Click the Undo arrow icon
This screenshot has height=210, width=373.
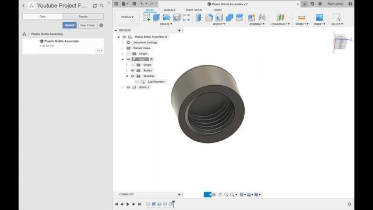tap(142, 4)
